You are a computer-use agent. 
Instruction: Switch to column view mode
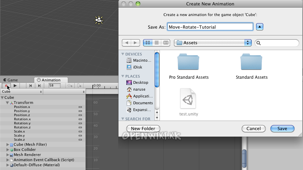click(166, 43)
